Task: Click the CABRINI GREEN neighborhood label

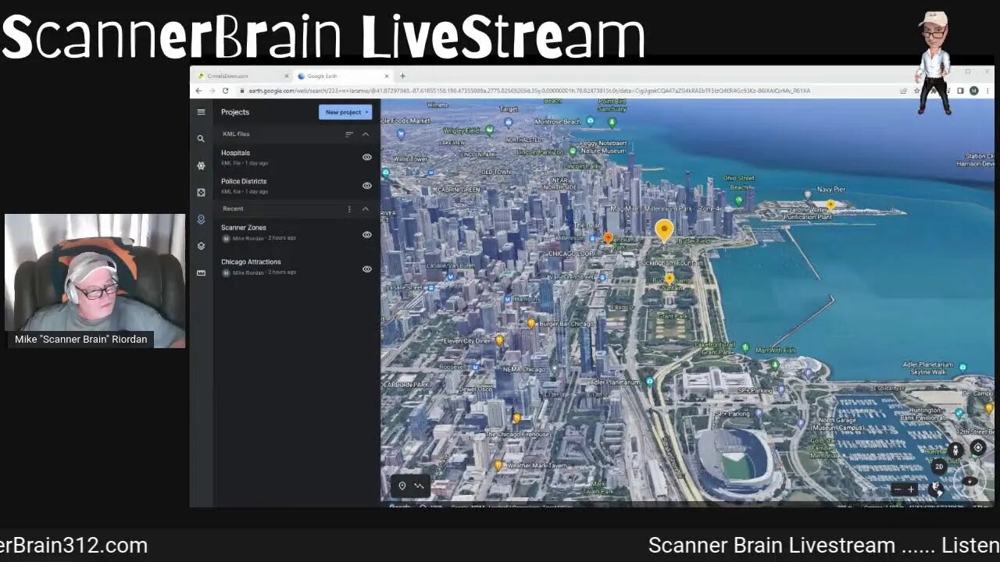Action: coord(459,190)
